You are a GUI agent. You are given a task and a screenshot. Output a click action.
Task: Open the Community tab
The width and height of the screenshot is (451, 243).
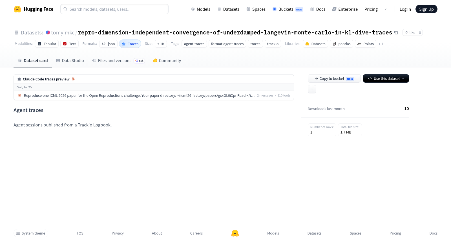(x=167, y=60)
